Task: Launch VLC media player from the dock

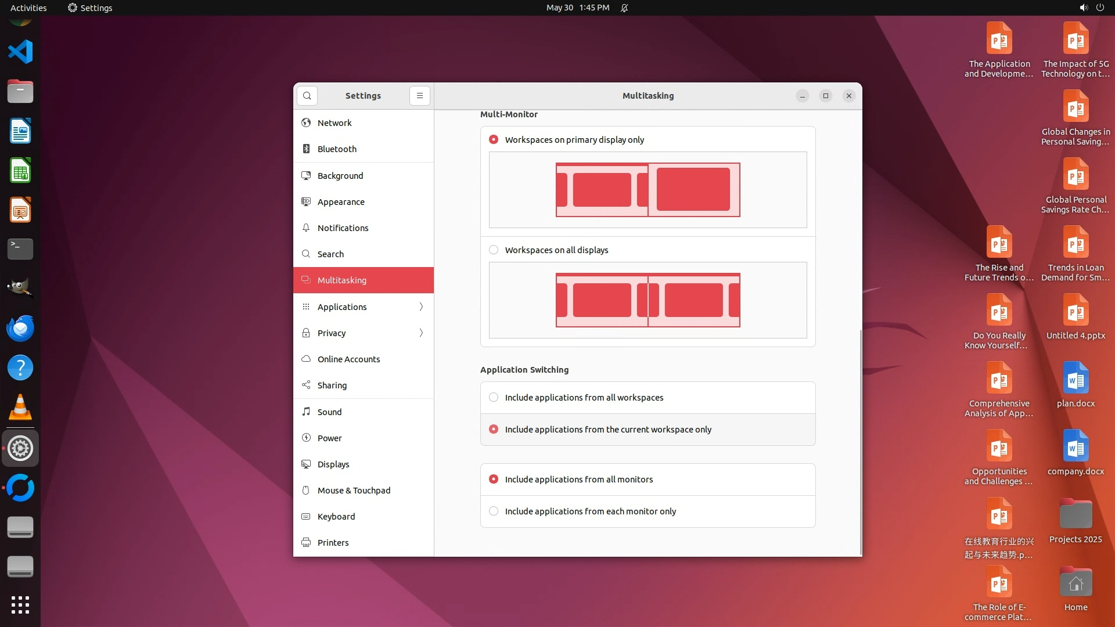Action: coord(20,408)
